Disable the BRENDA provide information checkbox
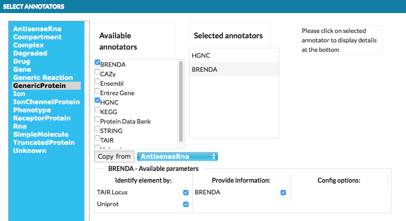The height and width of the screenshot is (221, 406). [x=283, y=193]
